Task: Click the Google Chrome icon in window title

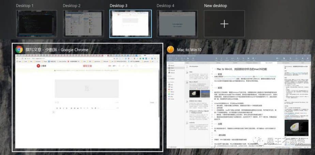Action: click(x=19, y=50)
